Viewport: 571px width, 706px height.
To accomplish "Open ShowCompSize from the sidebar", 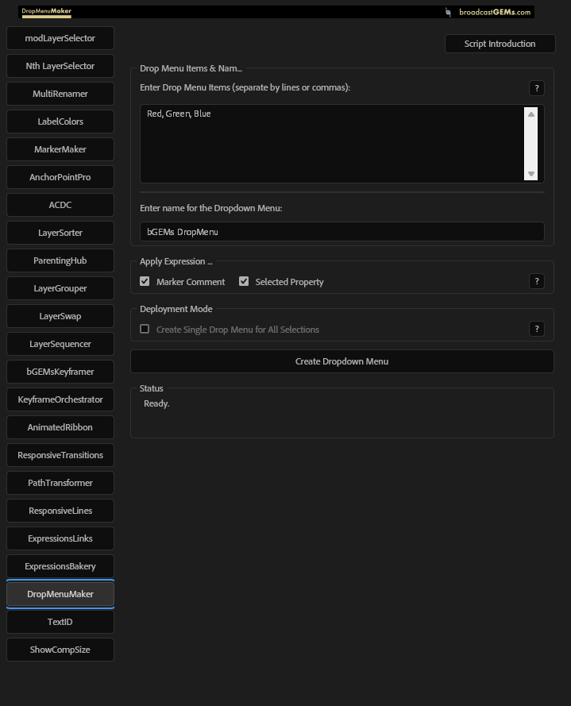I will click(60, 650).
